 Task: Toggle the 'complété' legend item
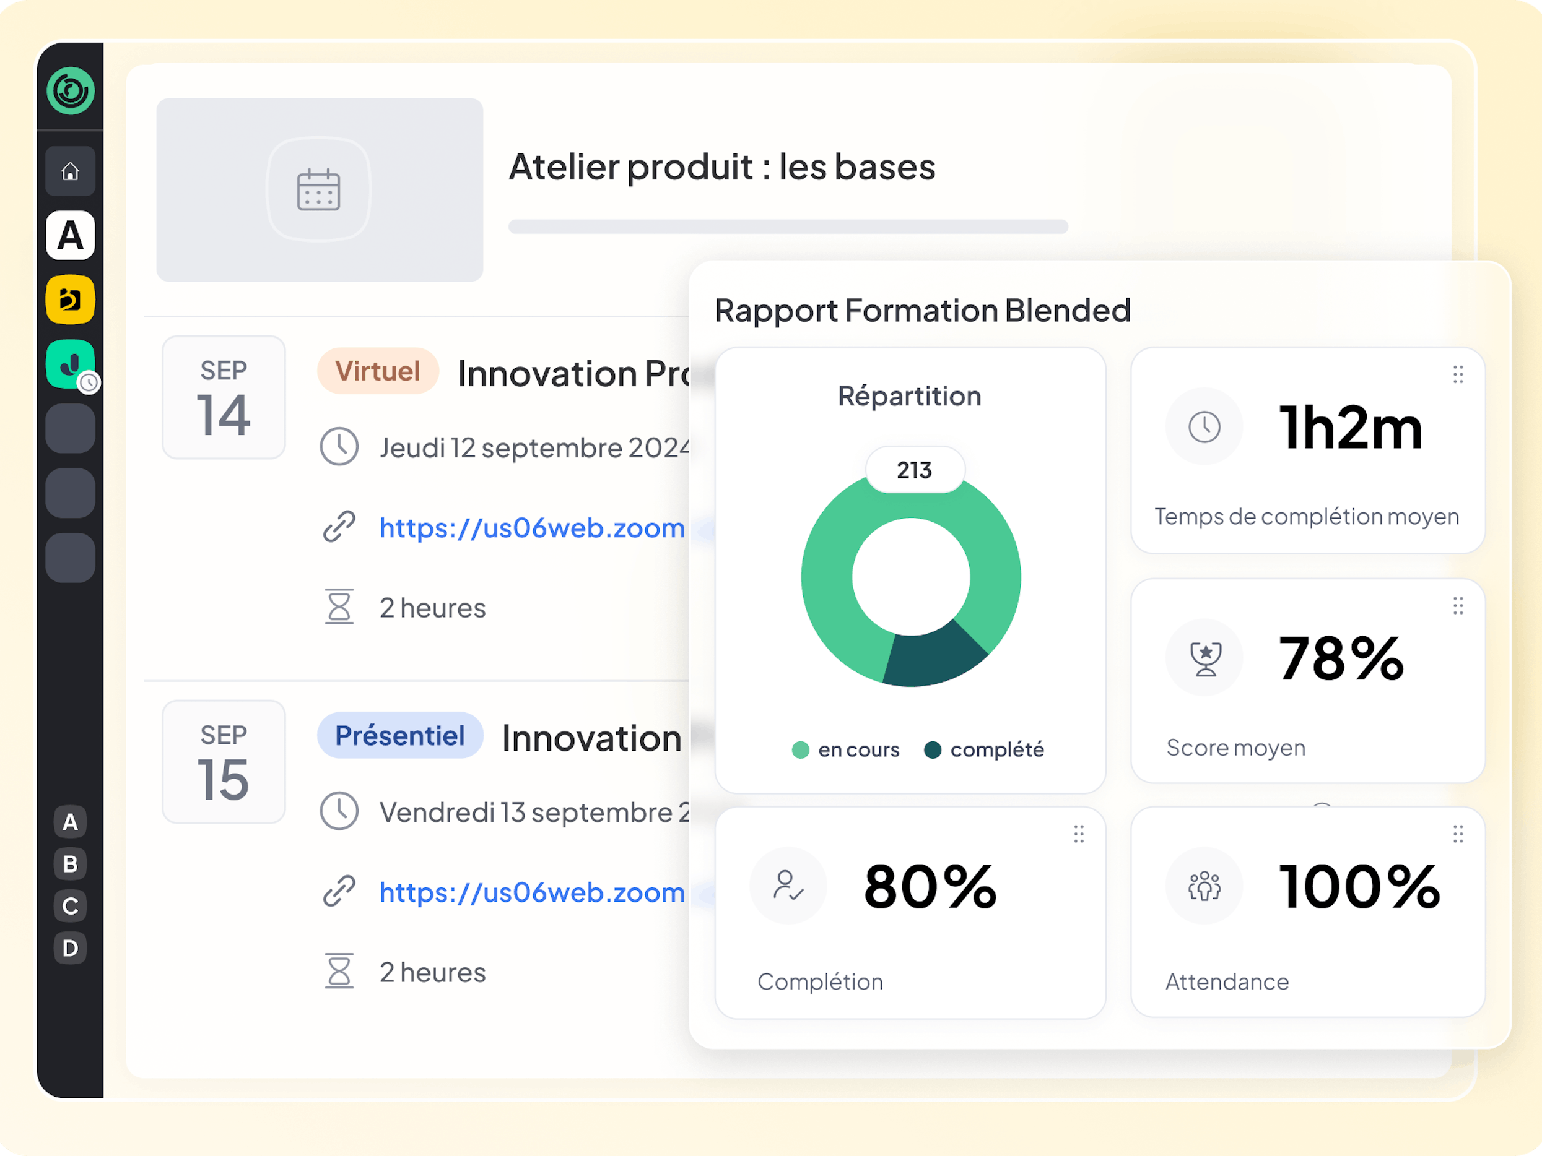click(x=983, y=750)
